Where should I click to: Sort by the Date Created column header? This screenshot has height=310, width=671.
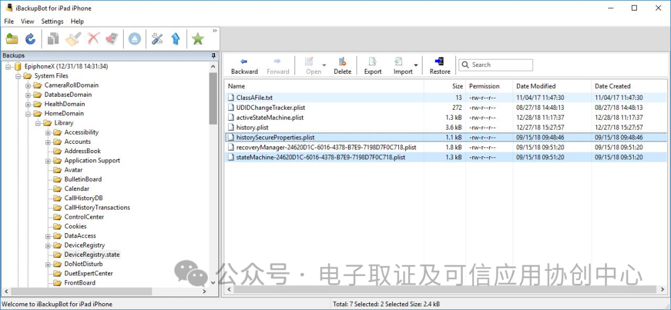tap(629, 86)
